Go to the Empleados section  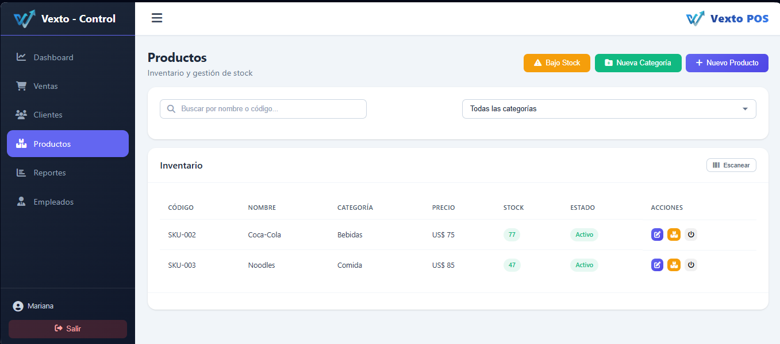pyautogui.click(x=68, y=202)
